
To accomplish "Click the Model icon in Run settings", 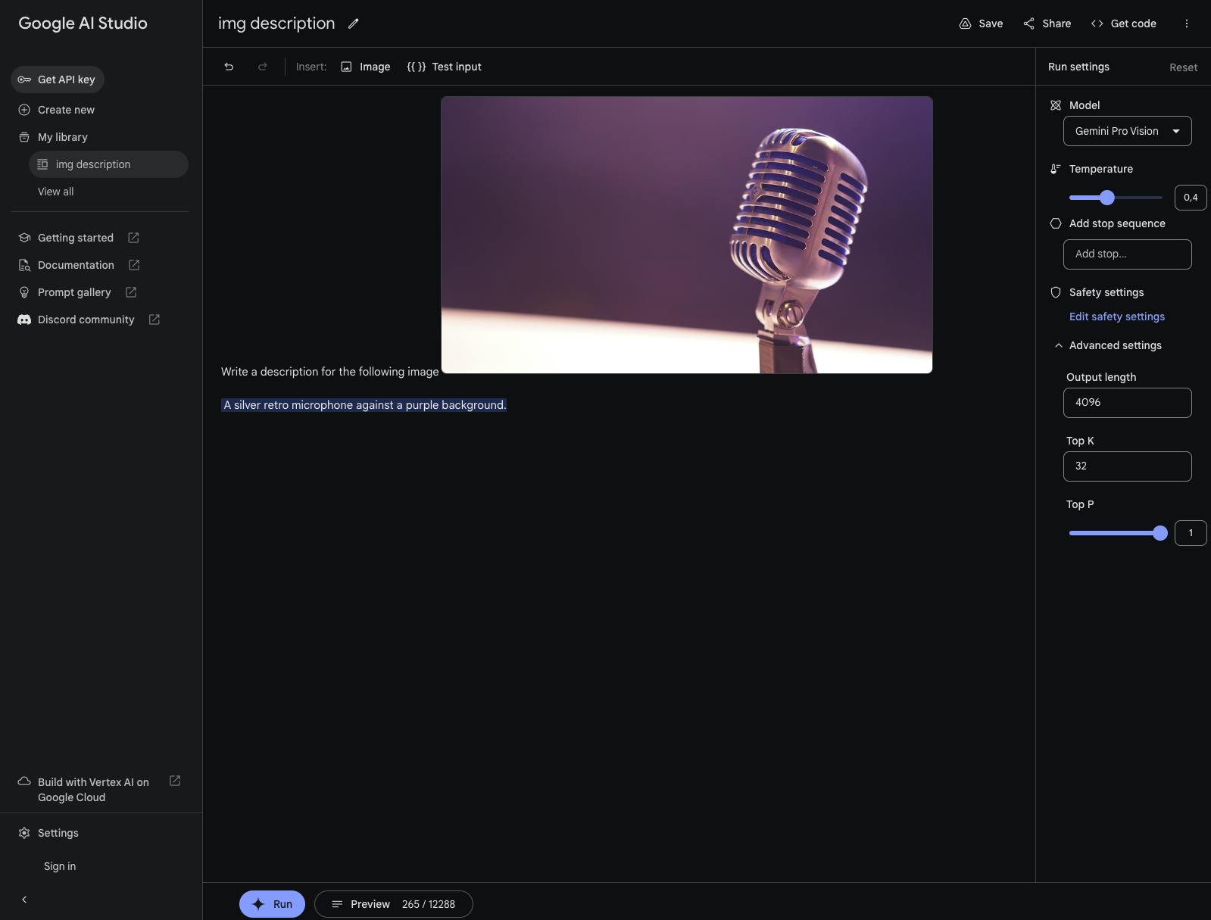I will [x=1056, y=105].
